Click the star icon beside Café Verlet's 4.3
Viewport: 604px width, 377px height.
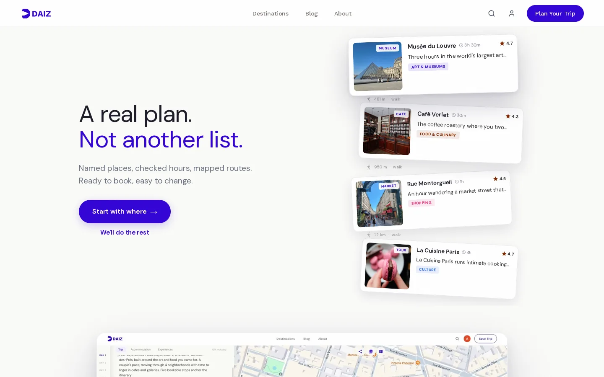508,116
